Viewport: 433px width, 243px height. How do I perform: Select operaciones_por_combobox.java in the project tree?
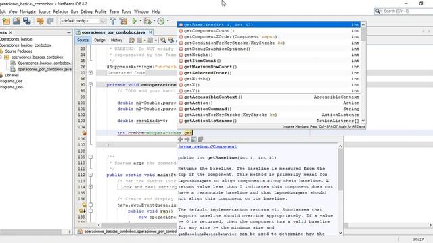(45, 69)
